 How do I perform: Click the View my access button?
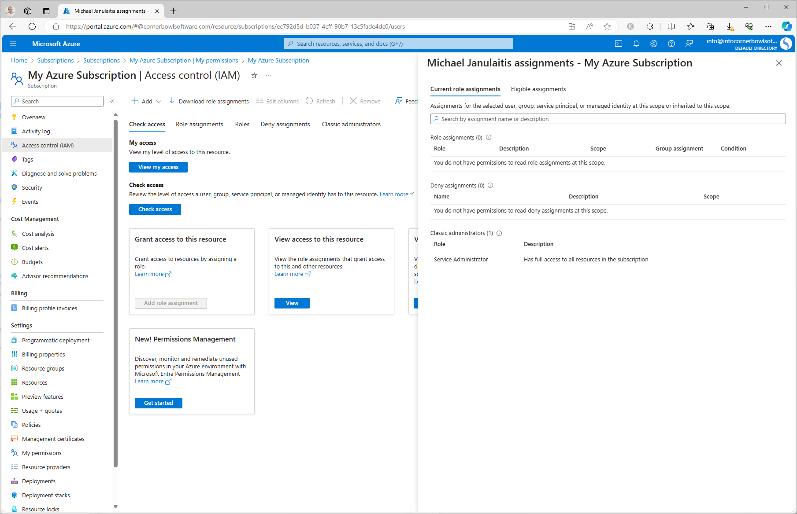point(158,167)
